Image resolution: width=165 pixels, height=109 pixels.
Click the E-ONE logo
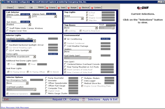tap(143, 8)
